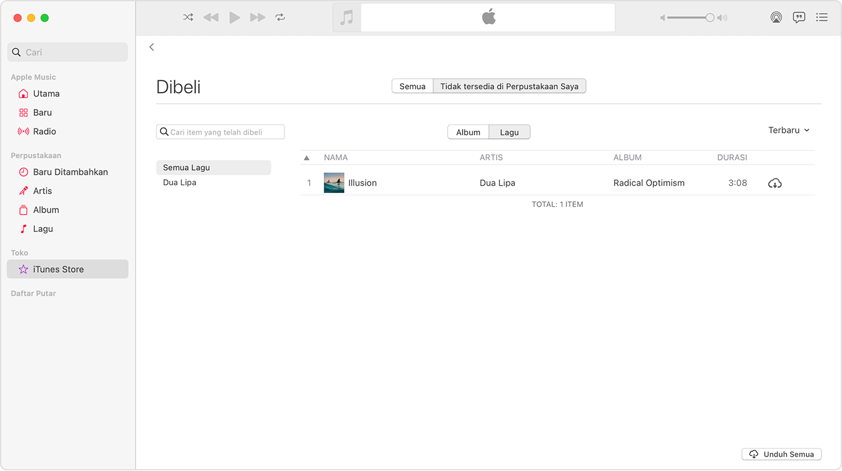Select the Semua filter tab

(413, 87)
